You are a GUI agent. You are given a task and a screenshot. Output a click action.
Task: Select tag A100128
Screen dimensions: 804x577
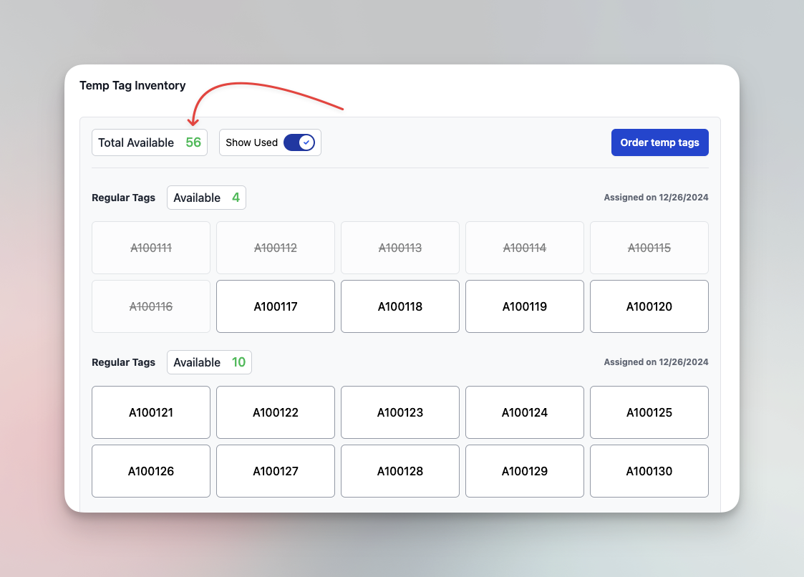click(399, 471)
